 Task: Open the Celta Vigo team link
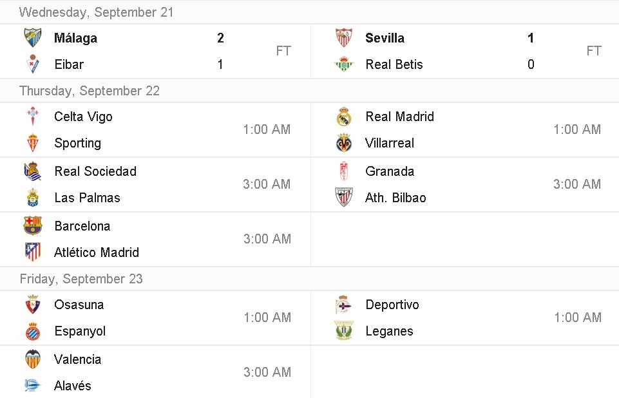click(83, 117)
